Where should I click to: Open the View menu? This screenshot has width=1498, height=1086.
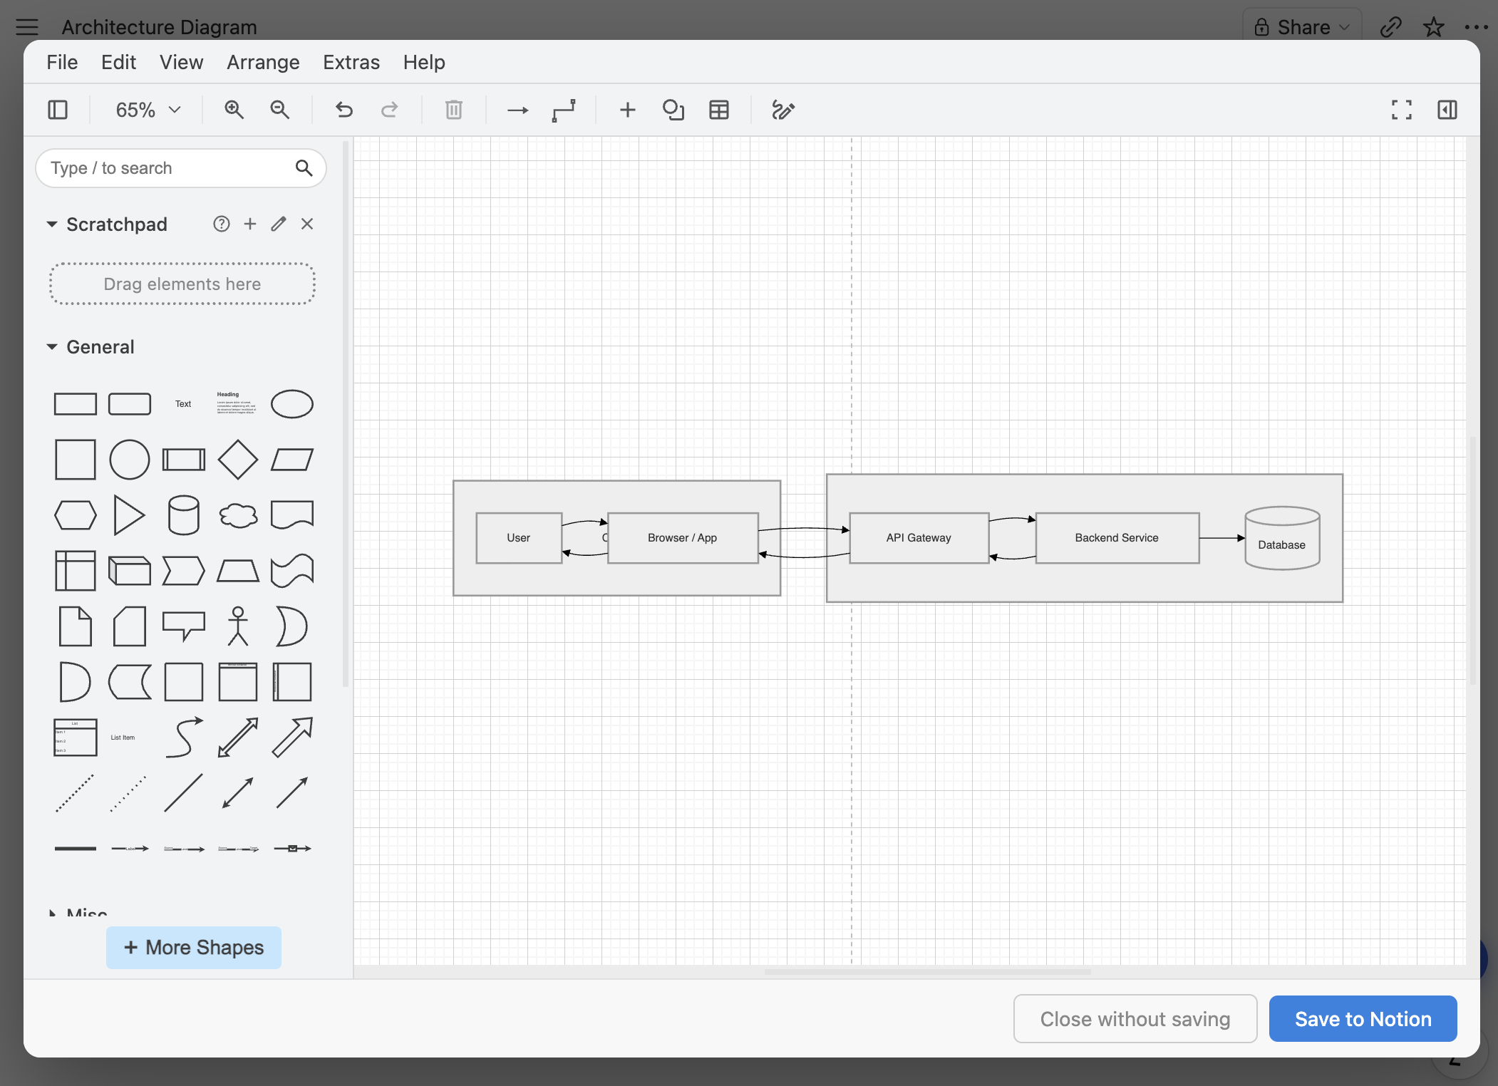(x=181, y=62)
